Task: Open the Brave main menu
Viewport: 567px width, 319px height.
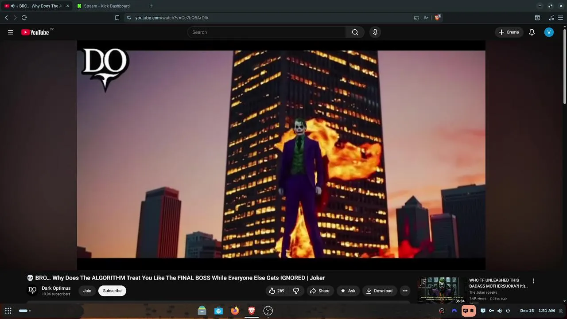Action: [561, 18]
